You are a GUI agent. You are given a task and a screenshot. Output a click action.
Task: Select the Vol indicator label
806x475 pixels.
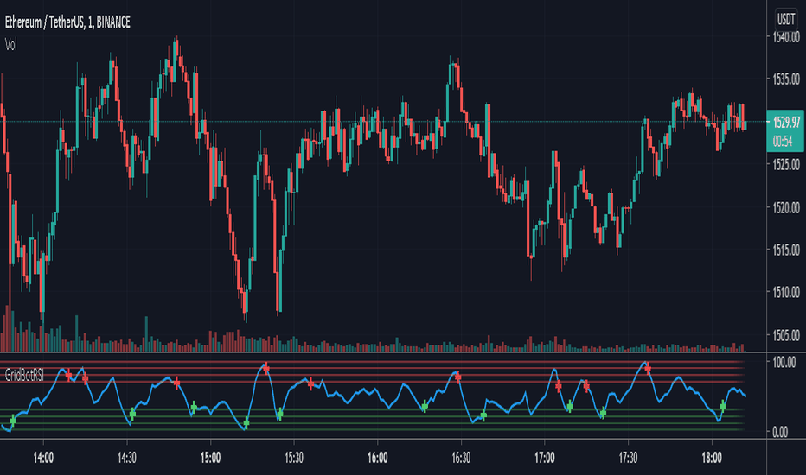pyautogui.click(x=10, y=45)
